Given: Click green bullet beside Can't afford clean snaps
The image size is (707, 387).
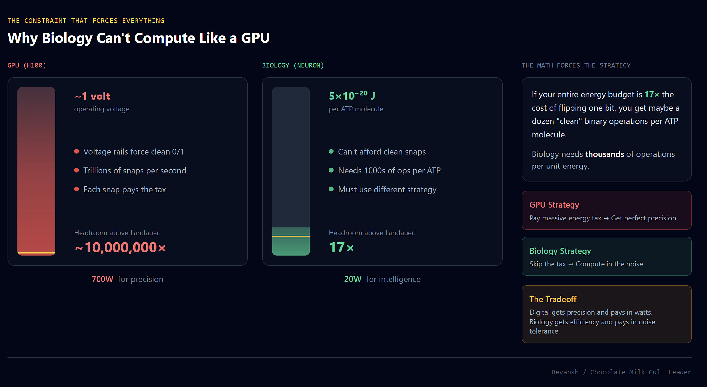Looking at the screenshot, I should [331, 151].
